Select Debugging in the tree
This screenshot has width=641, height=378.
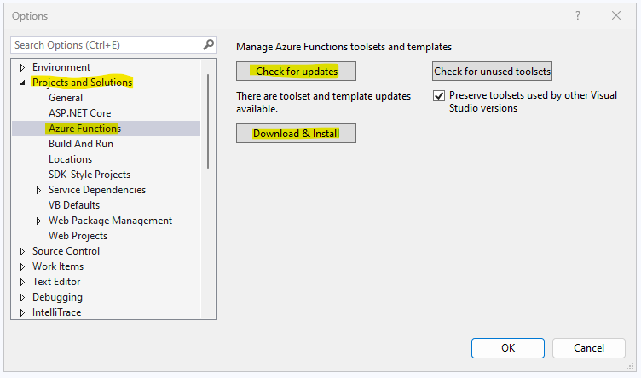tap(57, 297)
